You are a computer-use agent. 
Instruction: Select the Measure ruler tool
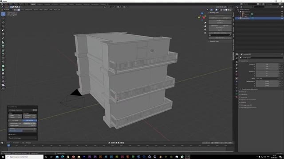click(x=3, y=42)
